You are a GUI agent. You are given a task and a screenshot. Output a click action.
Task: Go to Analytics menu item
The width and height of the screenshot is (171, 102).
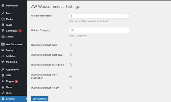(14, 56)
